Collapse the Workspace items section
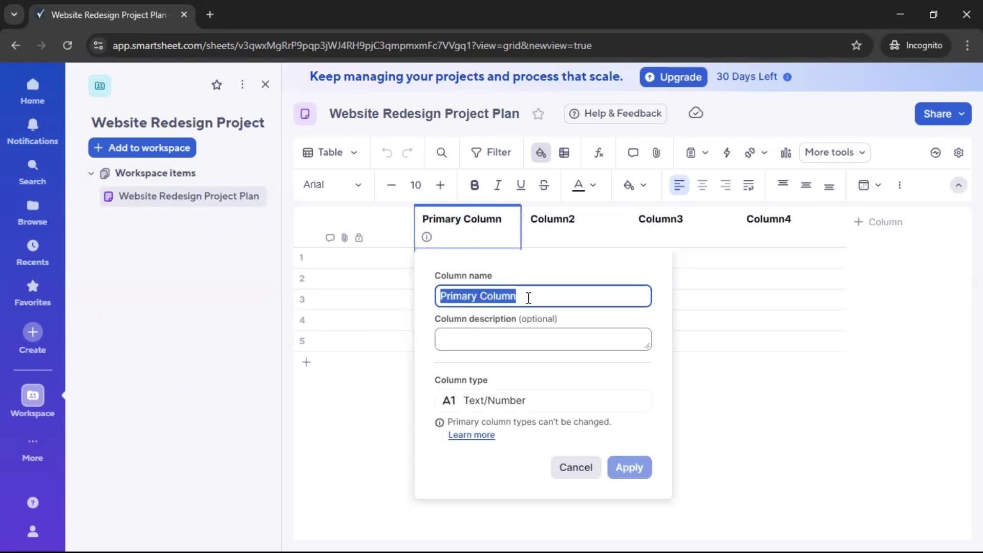Screen dimensions: 983x553 (91, 173)
